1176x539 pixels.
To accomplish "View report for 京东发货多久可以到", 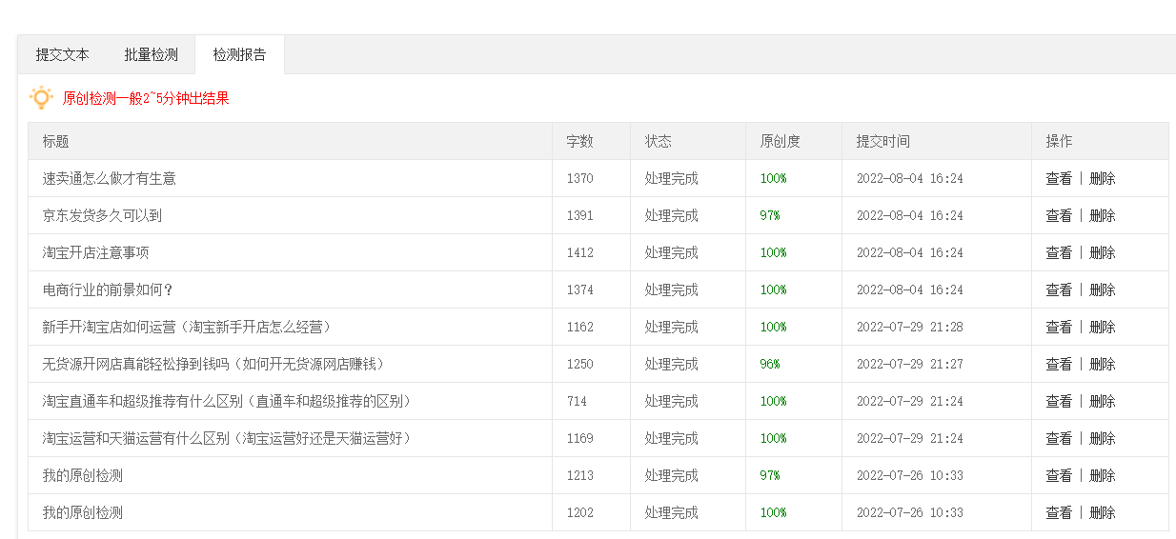I will [x=1059, y=215].
